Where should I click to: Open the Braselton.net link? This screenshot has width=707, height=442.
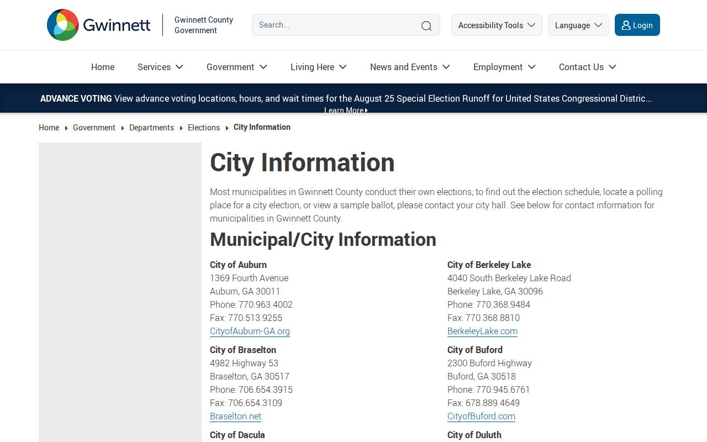point(235,416)
